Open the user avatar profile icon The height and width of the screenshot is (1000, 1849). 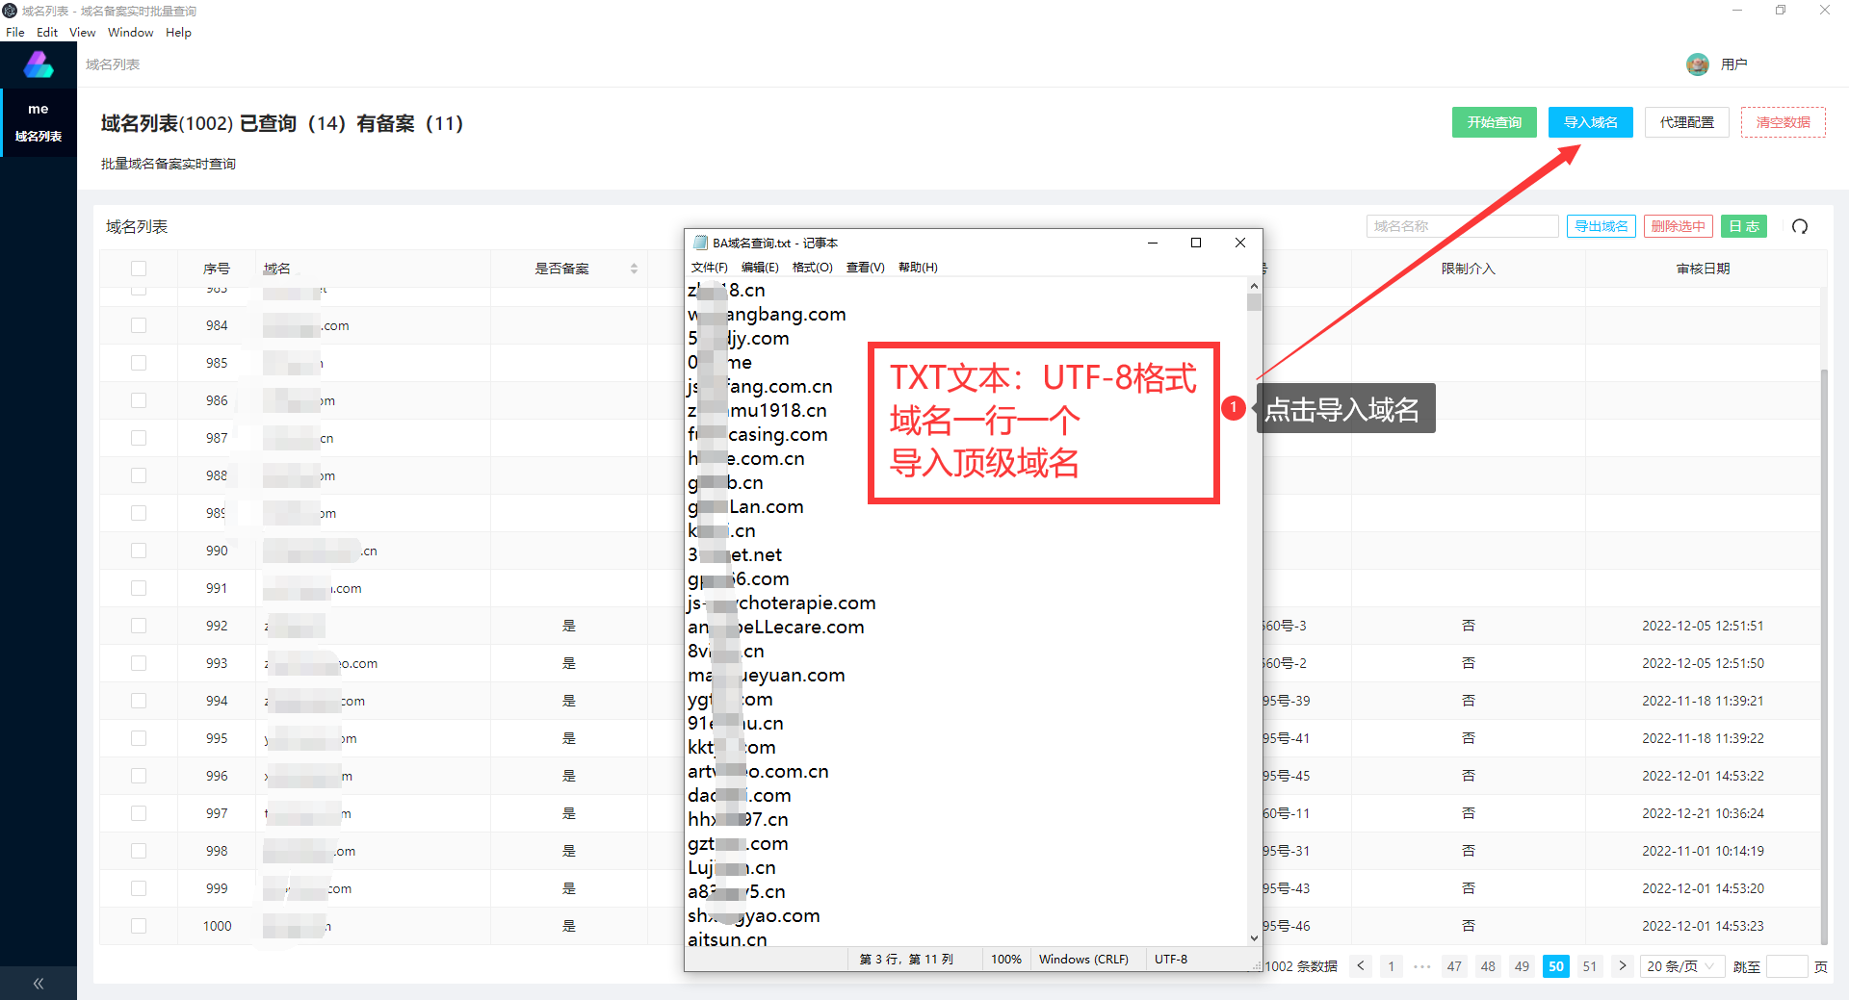pyautogui.click(x=1697, y=64)
